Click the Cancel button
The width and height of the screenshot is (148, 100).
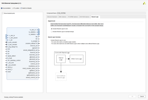[x=142, y=97]
